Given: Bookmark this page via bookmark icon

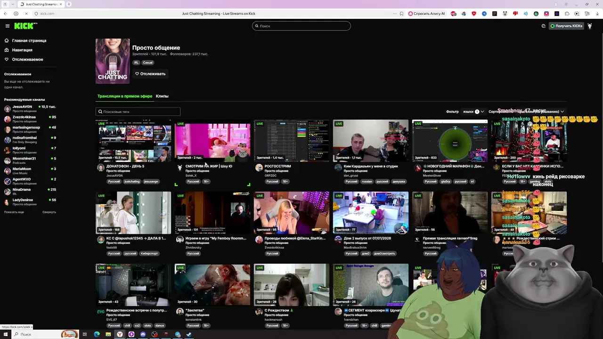Looking at the screenshot, I should click(x=401, y=14).
